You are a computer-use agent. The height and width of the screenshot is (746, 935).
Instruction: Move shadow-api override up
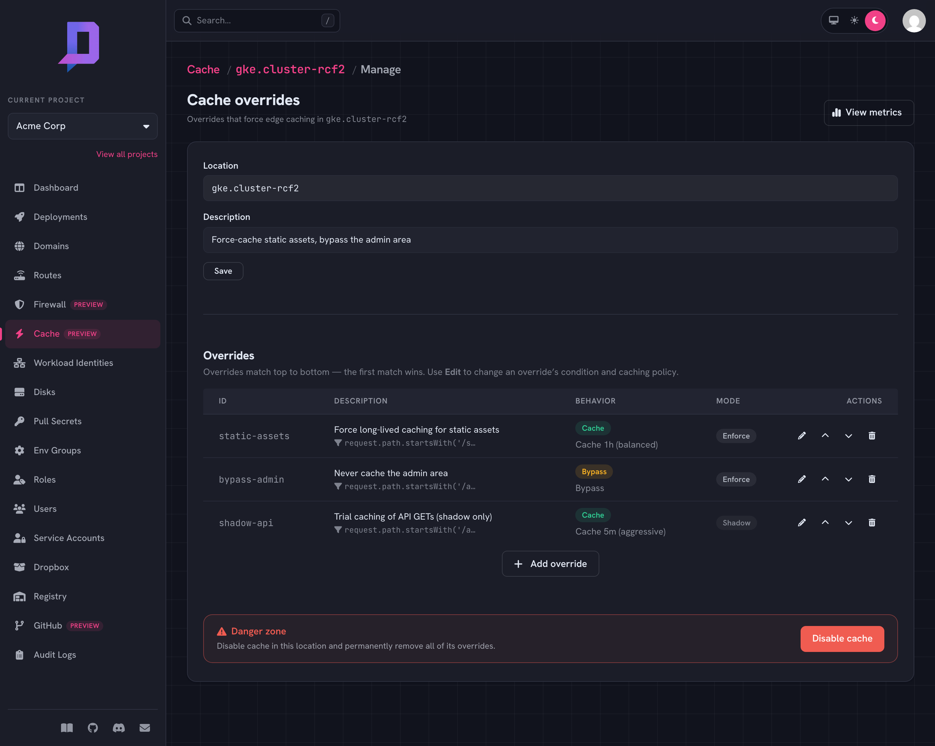(825, 523)
